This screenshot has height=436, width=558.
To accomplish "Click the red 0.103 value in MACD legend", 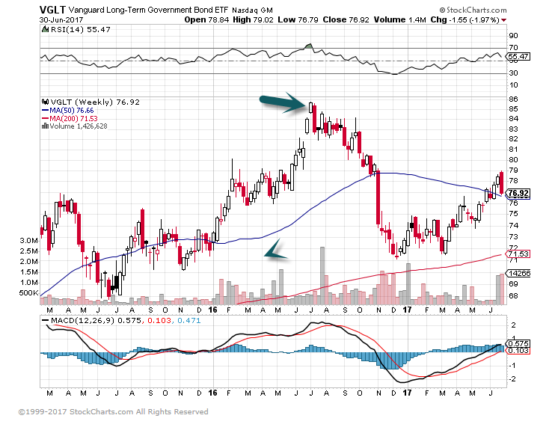I will pyautogui.click(x=159, y=321).
